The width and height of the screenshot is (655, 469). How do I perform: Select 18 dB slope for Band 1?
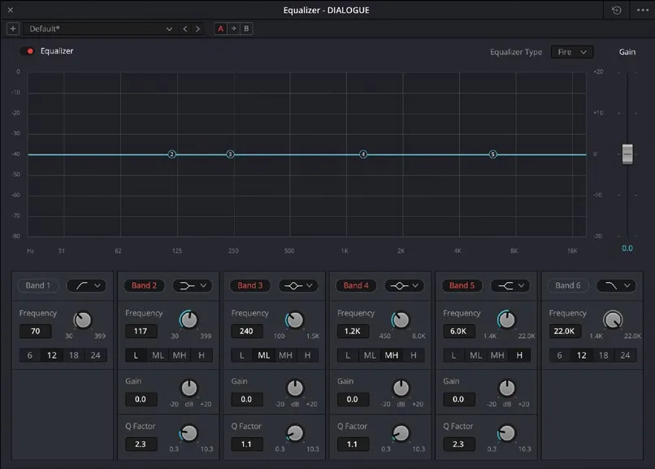click(x=73, y=355)
